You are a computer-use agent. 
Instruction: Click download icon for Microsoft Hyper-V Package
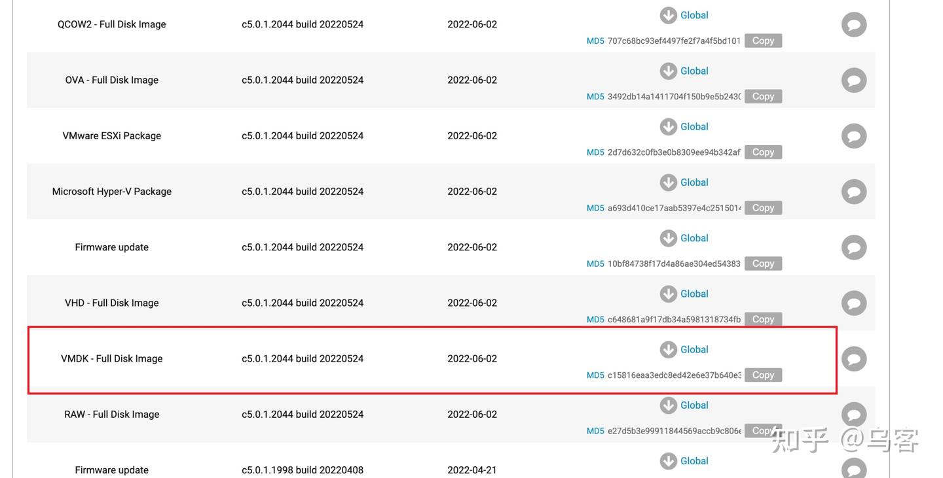668,182
